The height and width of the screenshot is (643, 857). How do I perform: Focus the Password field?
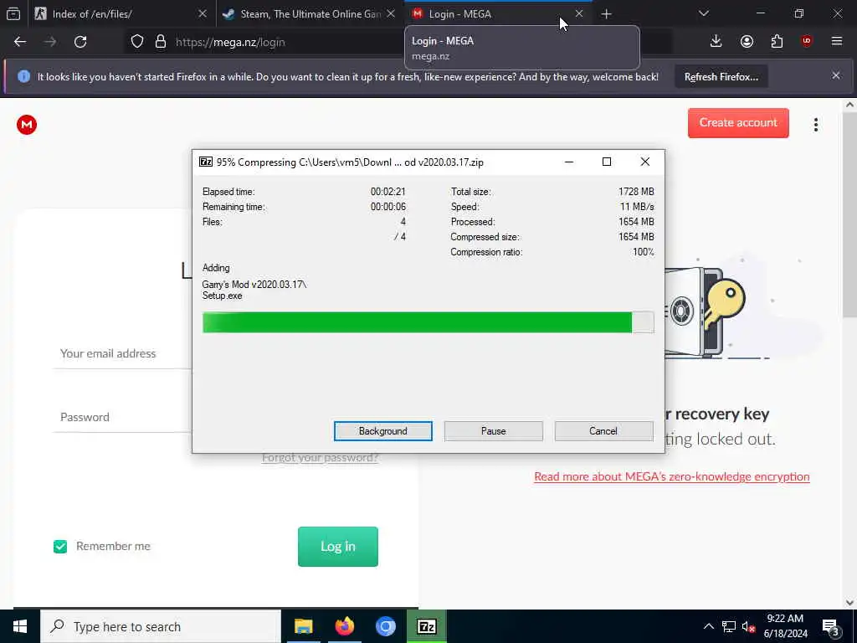click(123, 417)
